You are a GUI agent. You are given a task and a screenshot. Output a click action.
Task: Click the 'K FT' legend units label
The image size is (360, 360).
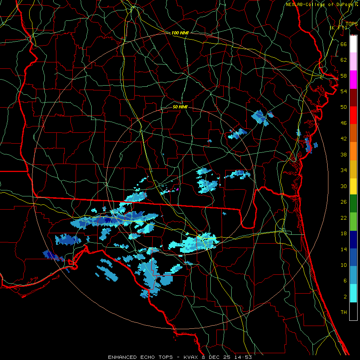point(338,28)
